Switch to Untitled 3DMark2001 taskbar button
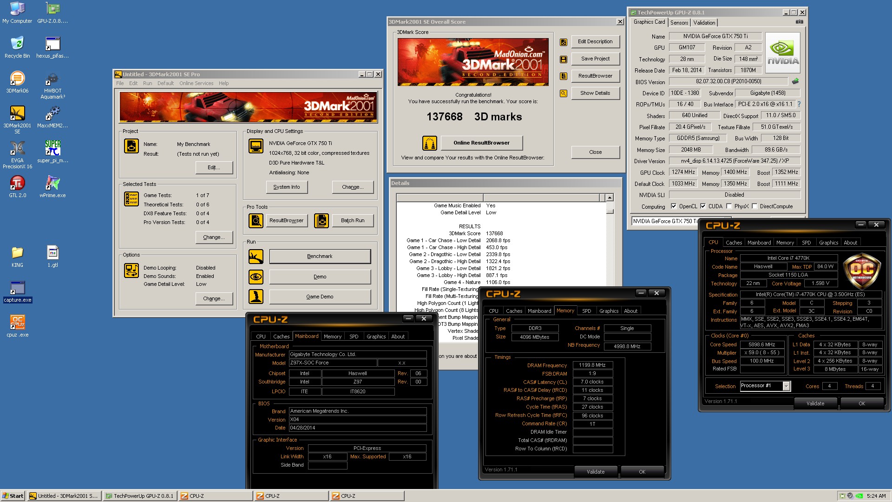Screen dimensions: 892x502 pyautogui.click(x=64, y=496)
